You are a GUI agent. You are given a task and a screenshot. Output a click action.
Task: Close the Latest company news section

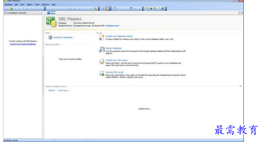[240, 86]
